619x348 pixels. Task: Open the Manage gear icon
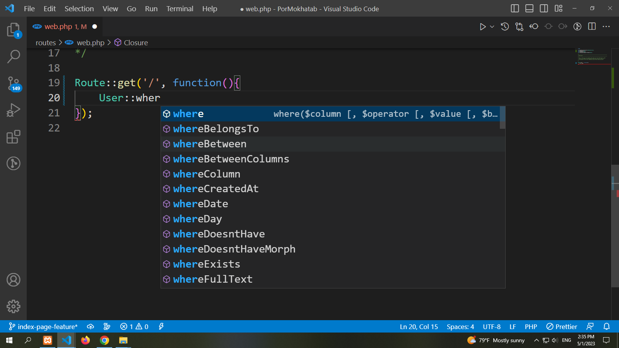pos(14,307)
